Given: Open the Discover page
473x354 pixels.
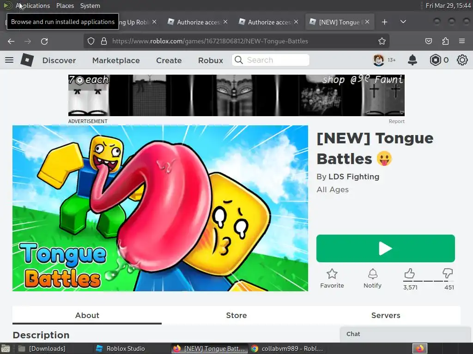Looking at the screenshot, I should [x=59, y=60].
